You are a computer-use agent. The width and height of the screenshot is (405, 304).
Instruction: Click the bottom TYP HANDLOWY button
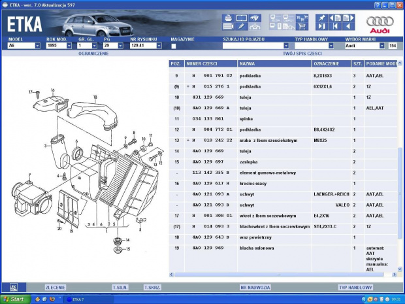(355, 288)
